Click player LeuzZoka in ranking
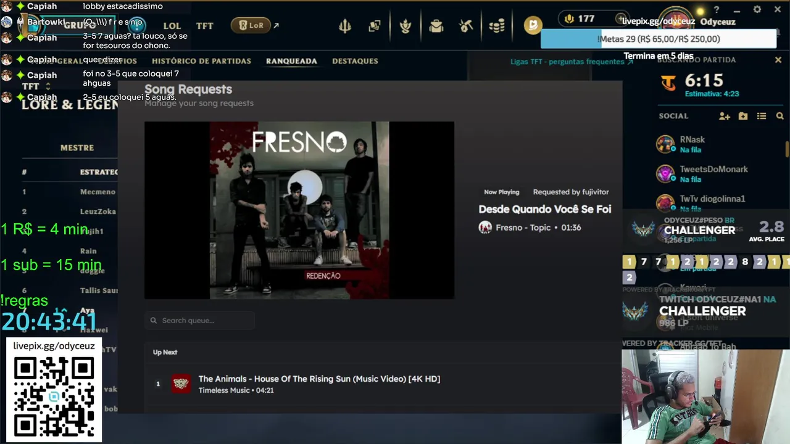790x444 pixels. 98,212
